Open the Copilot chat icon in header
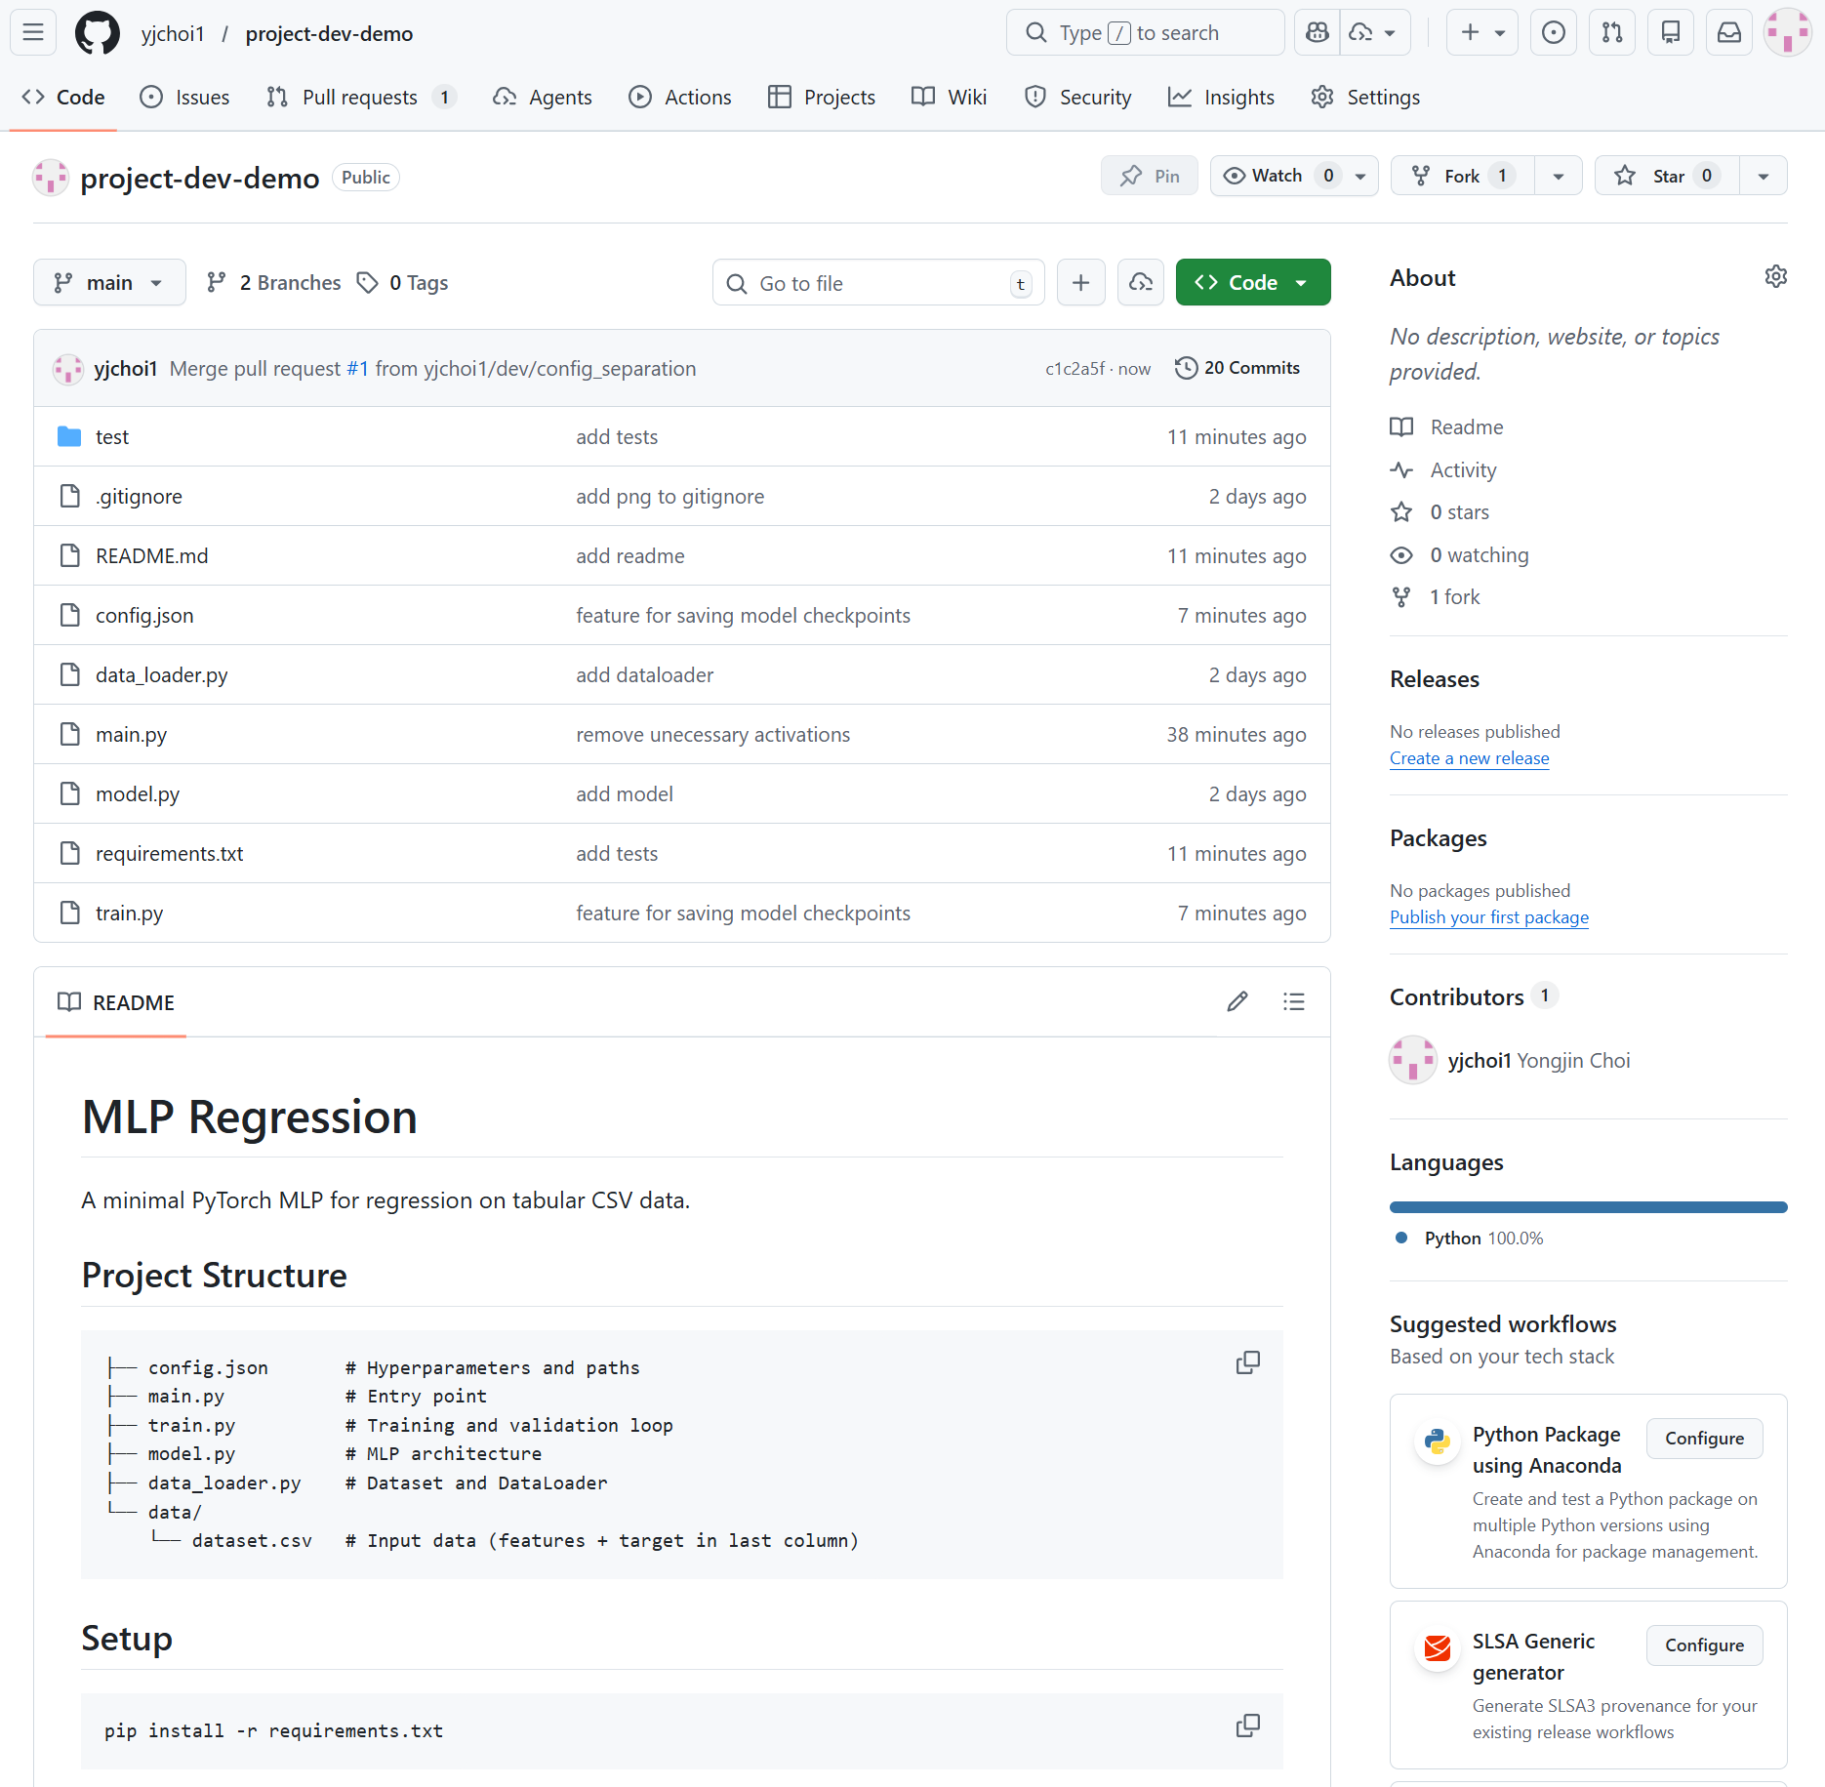 pyautogui.click(x=1318, y=33)
